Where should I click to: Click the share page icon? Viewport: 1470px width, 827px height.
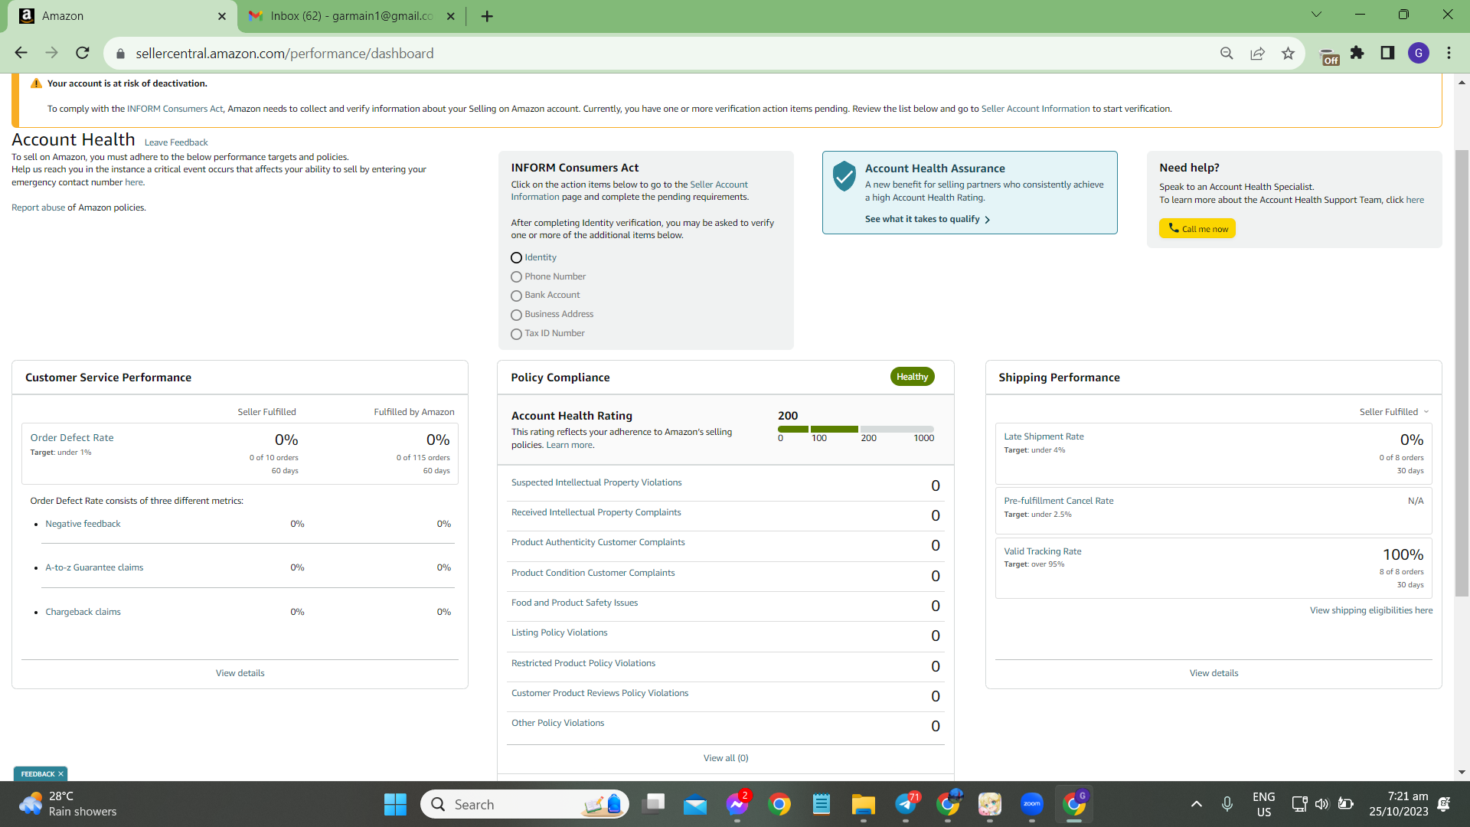pos(1257,53)
